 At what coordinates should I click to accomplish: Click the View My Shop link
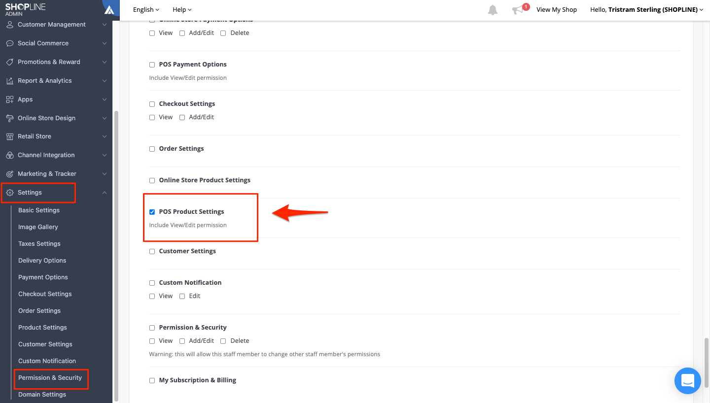[x=557, y=10]
